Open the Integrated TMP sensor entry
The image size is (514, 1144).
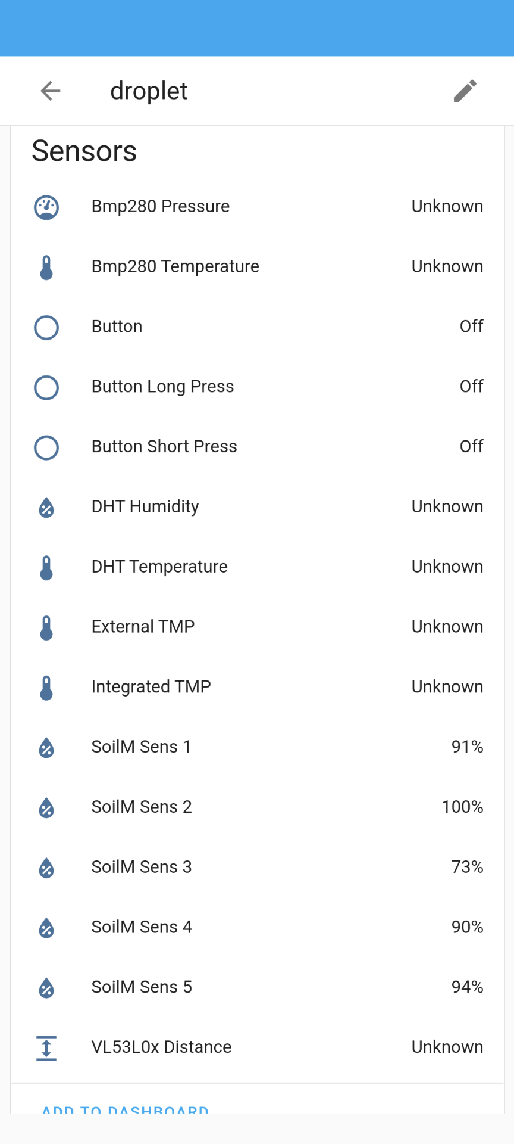click(258, 687)
